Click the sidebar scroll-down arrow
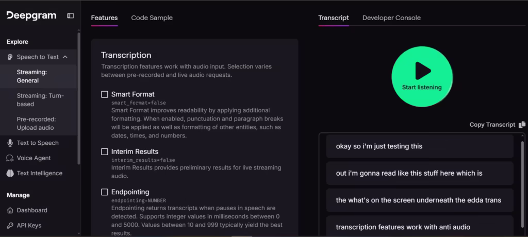Image resolution: width=528 pixels, height=237 pixels. 79,233
